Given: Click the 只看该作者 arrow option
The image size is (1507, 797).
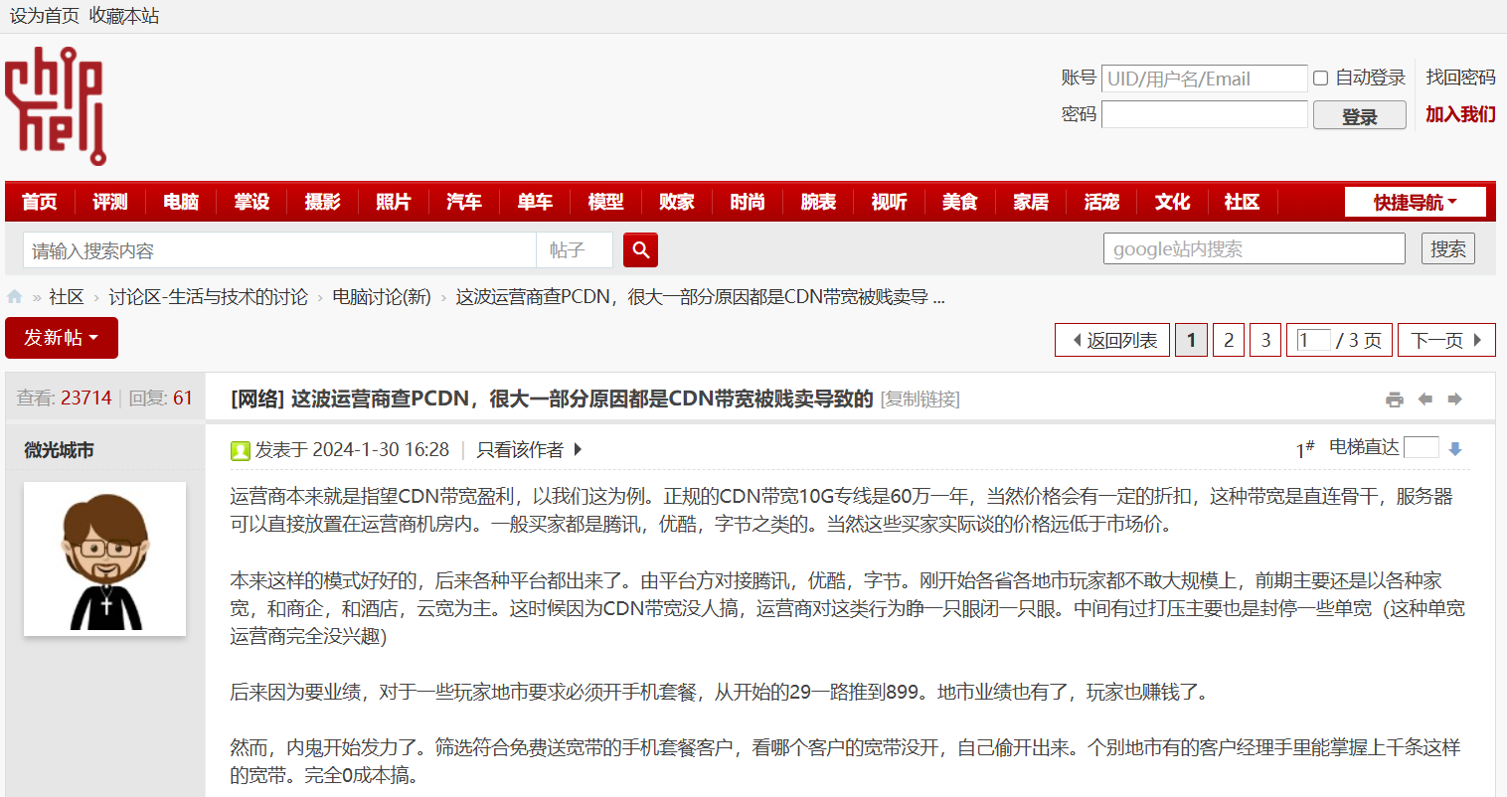Looking at the screenshot, I should pos(529,450).
